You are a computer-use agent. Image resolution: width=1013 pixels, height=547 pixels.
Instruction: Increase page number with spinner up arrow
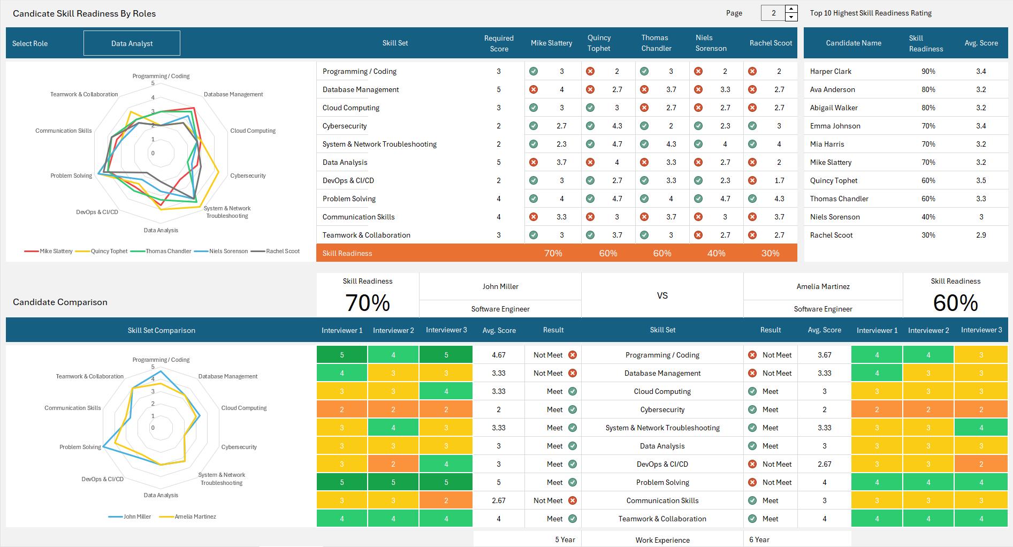point(791,9)
